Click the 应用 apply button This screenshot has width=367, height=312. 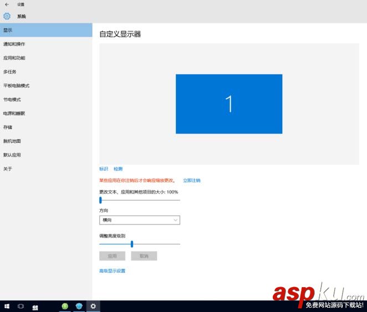click(112, 256)
